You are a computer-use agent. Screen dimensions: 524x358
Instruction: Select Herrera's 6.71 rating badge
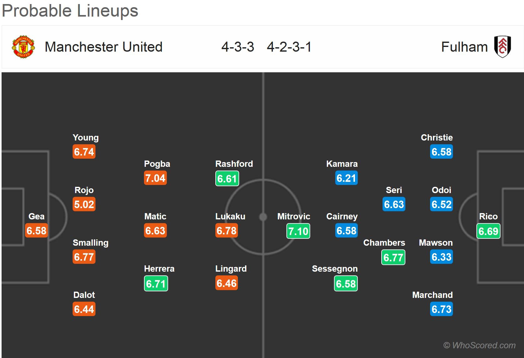[x=156, y=284]
